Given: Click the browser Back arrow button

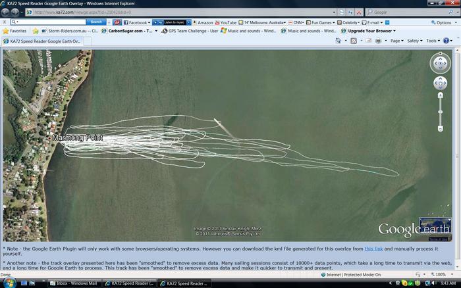Looking at the screenshot, I should pos(6,12).
